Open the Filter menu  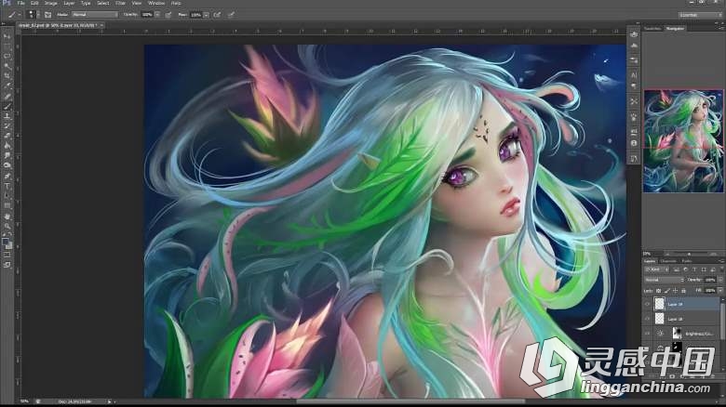120,3
